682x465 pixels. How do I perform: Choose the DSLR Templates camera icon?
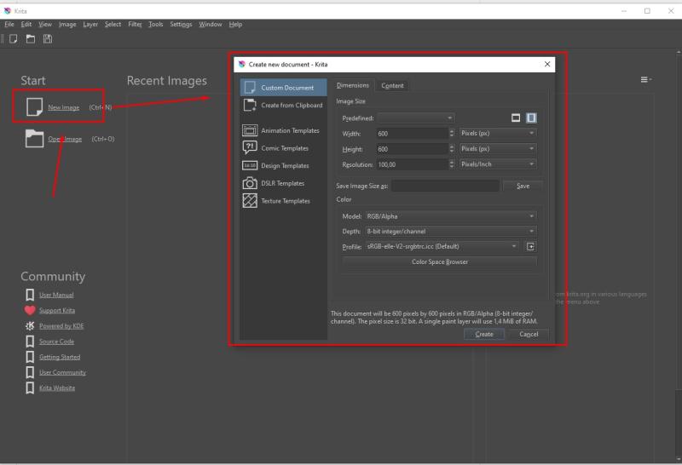(250, 183)
